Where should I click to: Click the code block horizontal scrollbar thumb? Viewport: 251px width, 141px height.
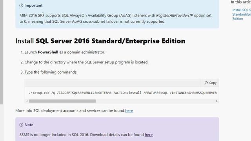pyautogui.click(x=62, y=101)
